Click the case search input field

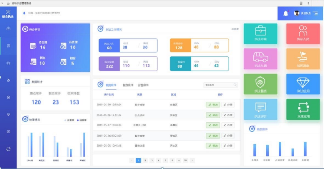coord(218,85)
